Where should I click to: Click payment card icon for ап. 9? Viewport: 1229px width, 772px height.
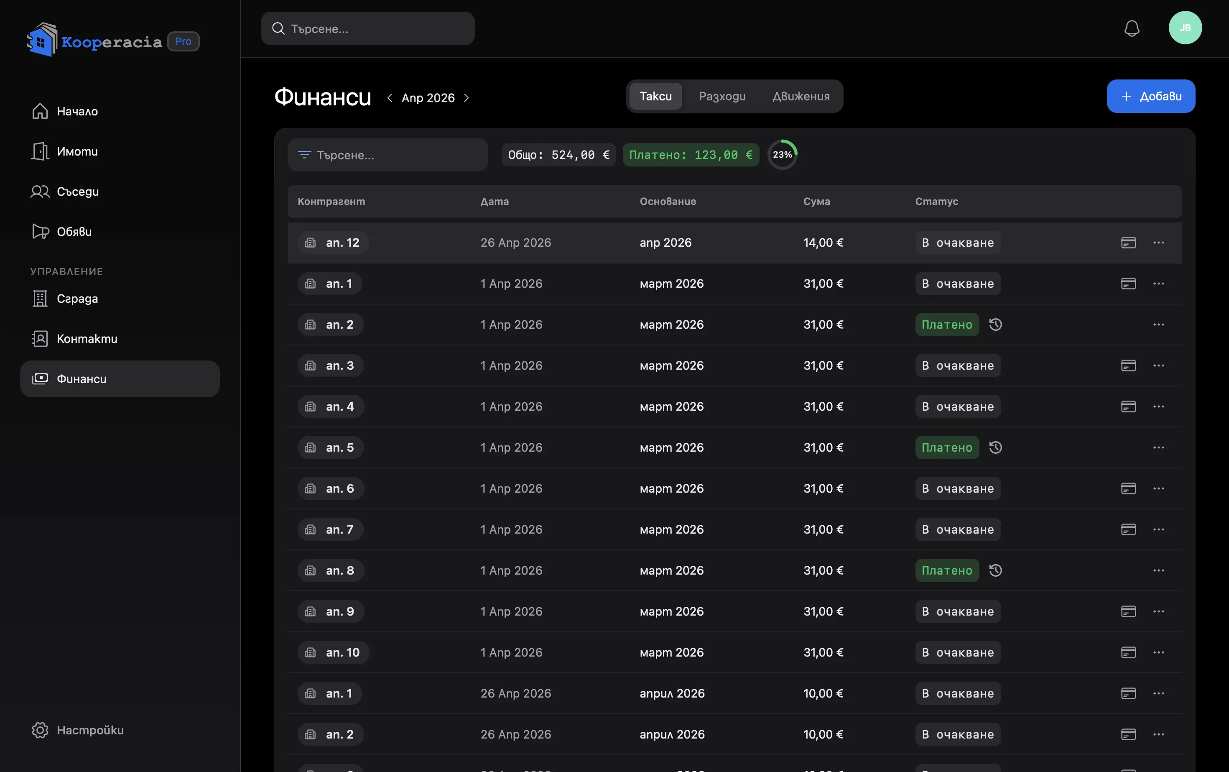point(1128,611)
